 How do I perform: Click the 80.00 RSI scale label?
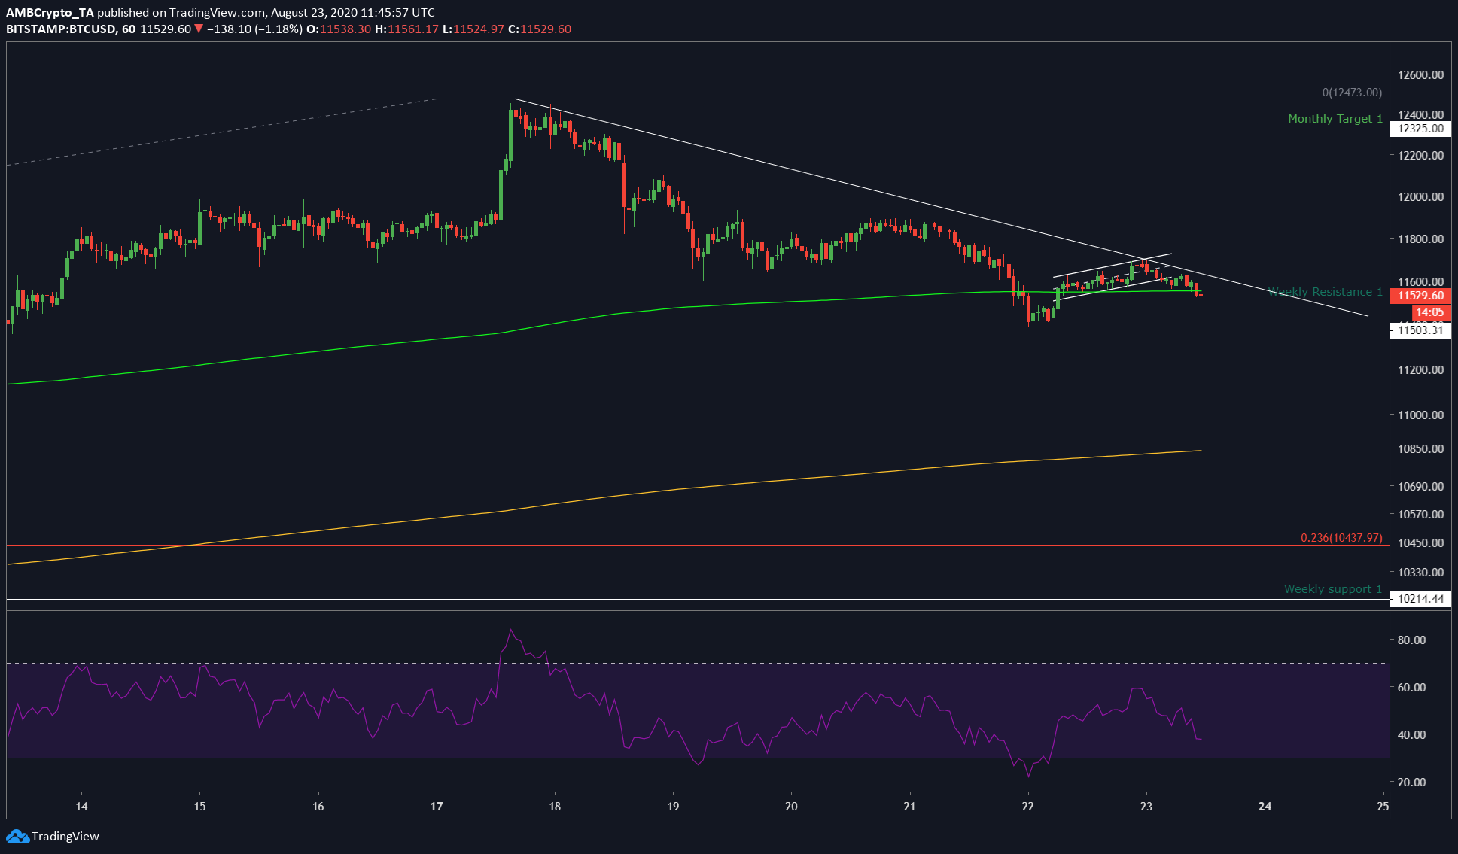tap(1411, 640)
